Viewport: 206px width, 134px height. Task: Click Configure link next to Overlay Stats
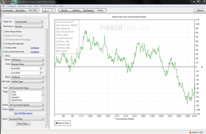[35, 48]
